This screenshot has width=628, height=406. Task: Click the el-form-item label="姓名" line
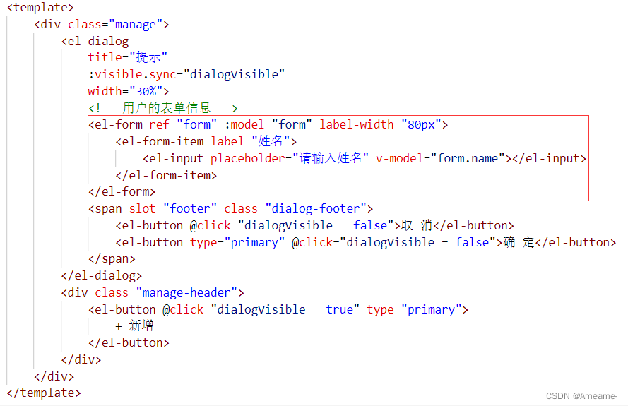pyautogui.click(x=206, y=141)
